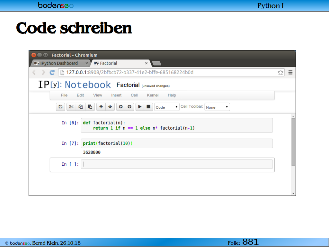Open the Kernel menu
329x247 pixels.
(x=153, y=95)
